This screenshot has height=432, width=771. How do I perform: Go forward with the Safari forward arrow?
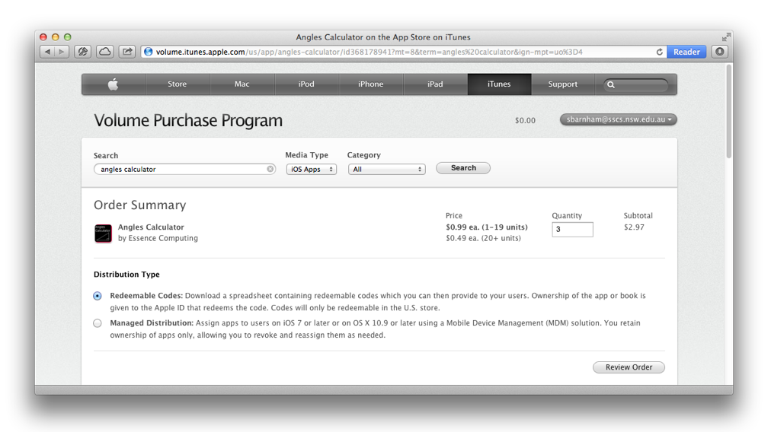click(x=62, y=52)
